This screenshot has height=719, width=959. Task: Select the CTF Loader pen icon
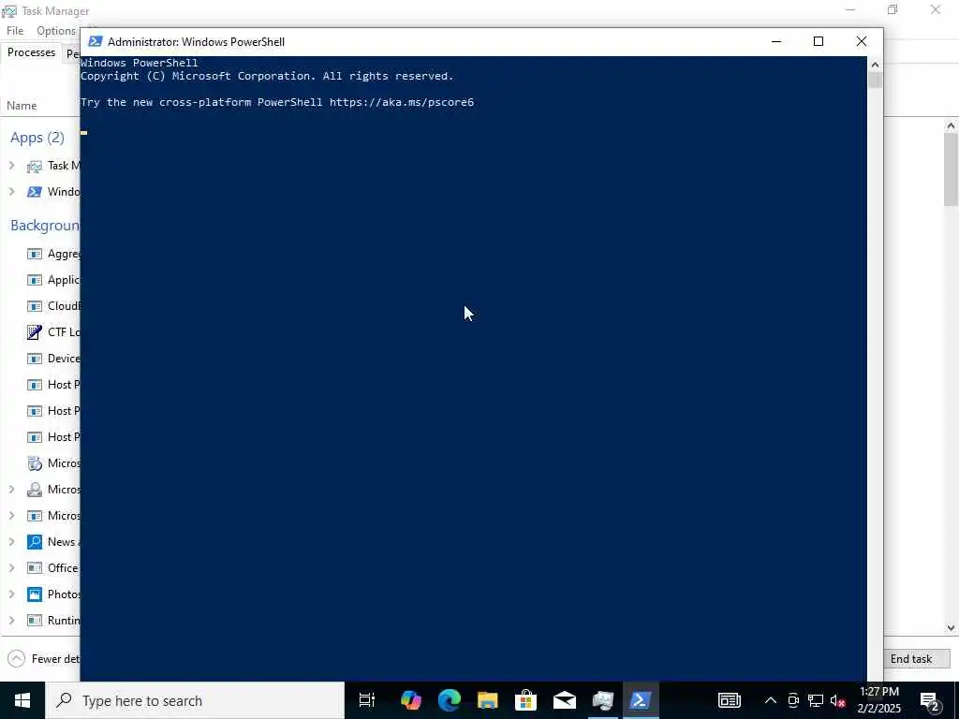point(35,332)
